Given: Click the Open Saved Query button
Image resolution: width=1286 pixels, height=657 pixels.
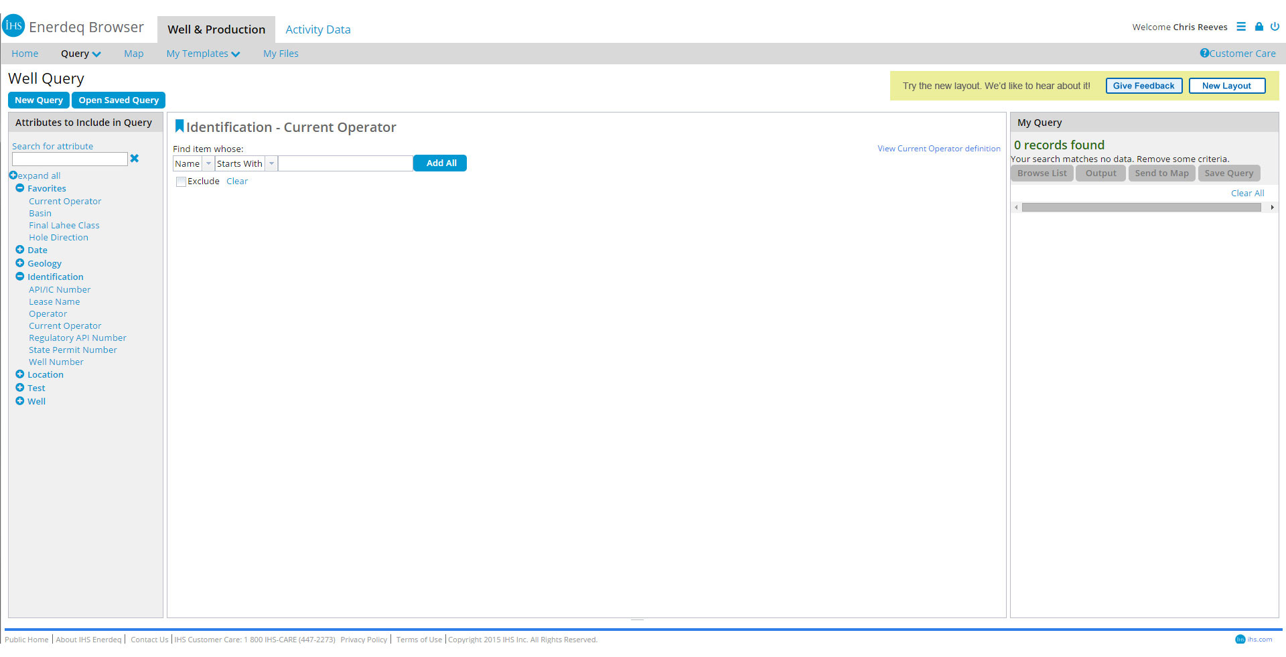Looking at the screenshot, I should click(119, 100).
